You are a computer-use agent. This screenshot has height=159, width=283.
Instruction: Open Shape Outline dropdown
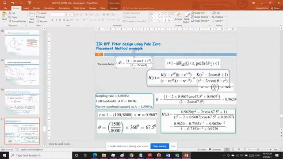[x=200, y=17]
